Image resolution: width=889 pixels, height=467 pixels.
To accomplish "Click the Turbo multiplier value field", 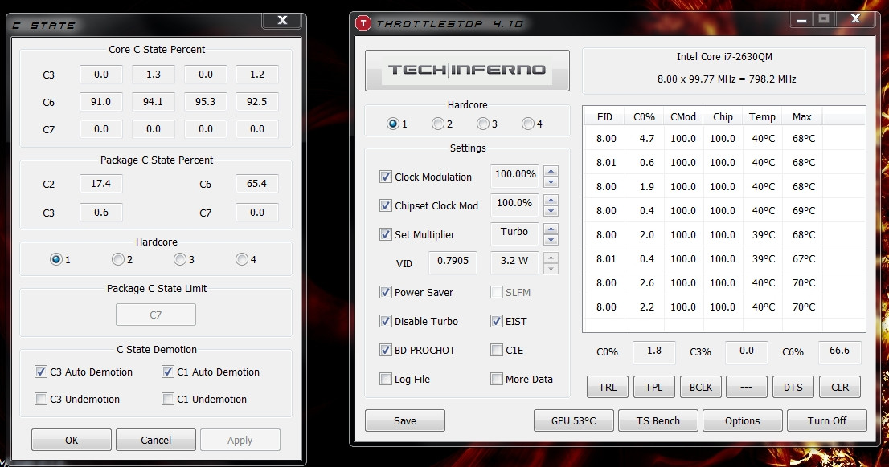I will 514,233.
